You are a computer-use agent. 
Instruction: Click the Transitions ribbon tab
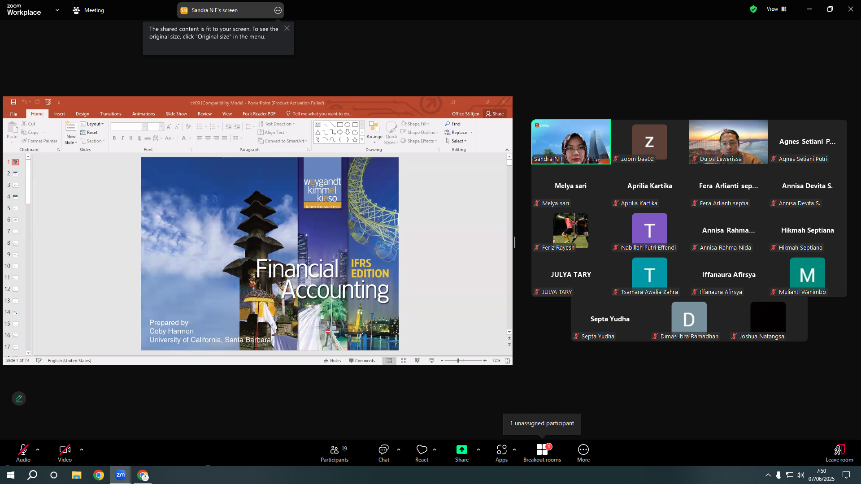[x=111, y=114]
